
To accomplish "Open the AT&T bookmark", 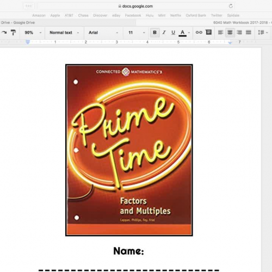I will tap(69, 15).
